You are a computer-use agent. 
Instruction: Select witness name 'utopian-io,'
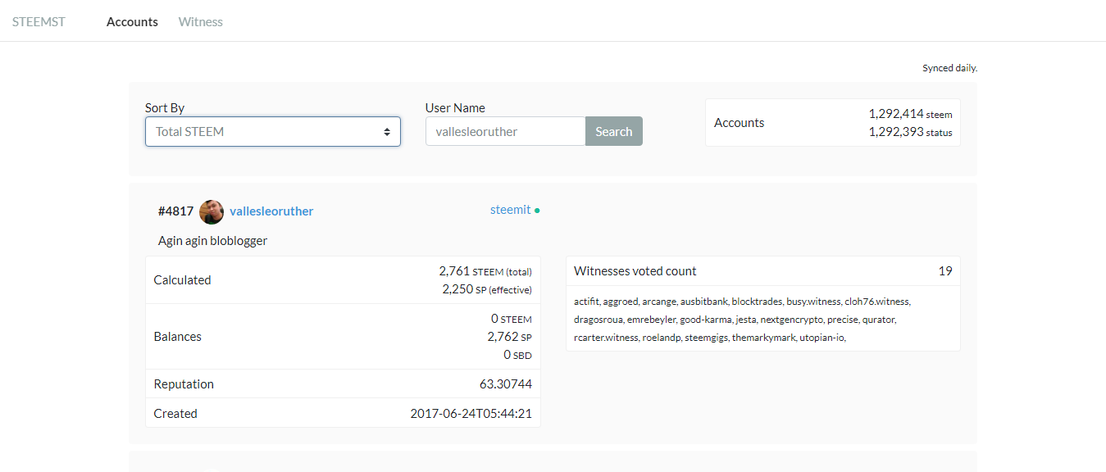(823, 338)
